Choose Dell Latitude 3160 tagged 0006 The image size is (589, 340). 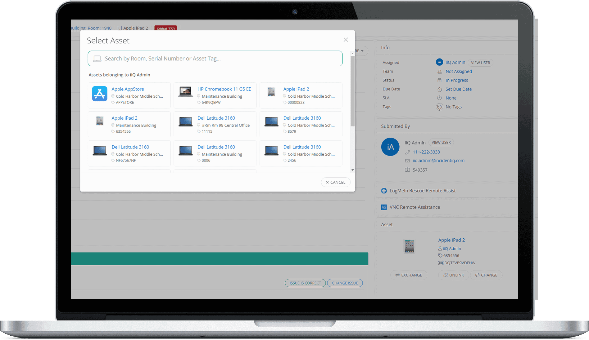pyautogui.click(x=215, y=153)
